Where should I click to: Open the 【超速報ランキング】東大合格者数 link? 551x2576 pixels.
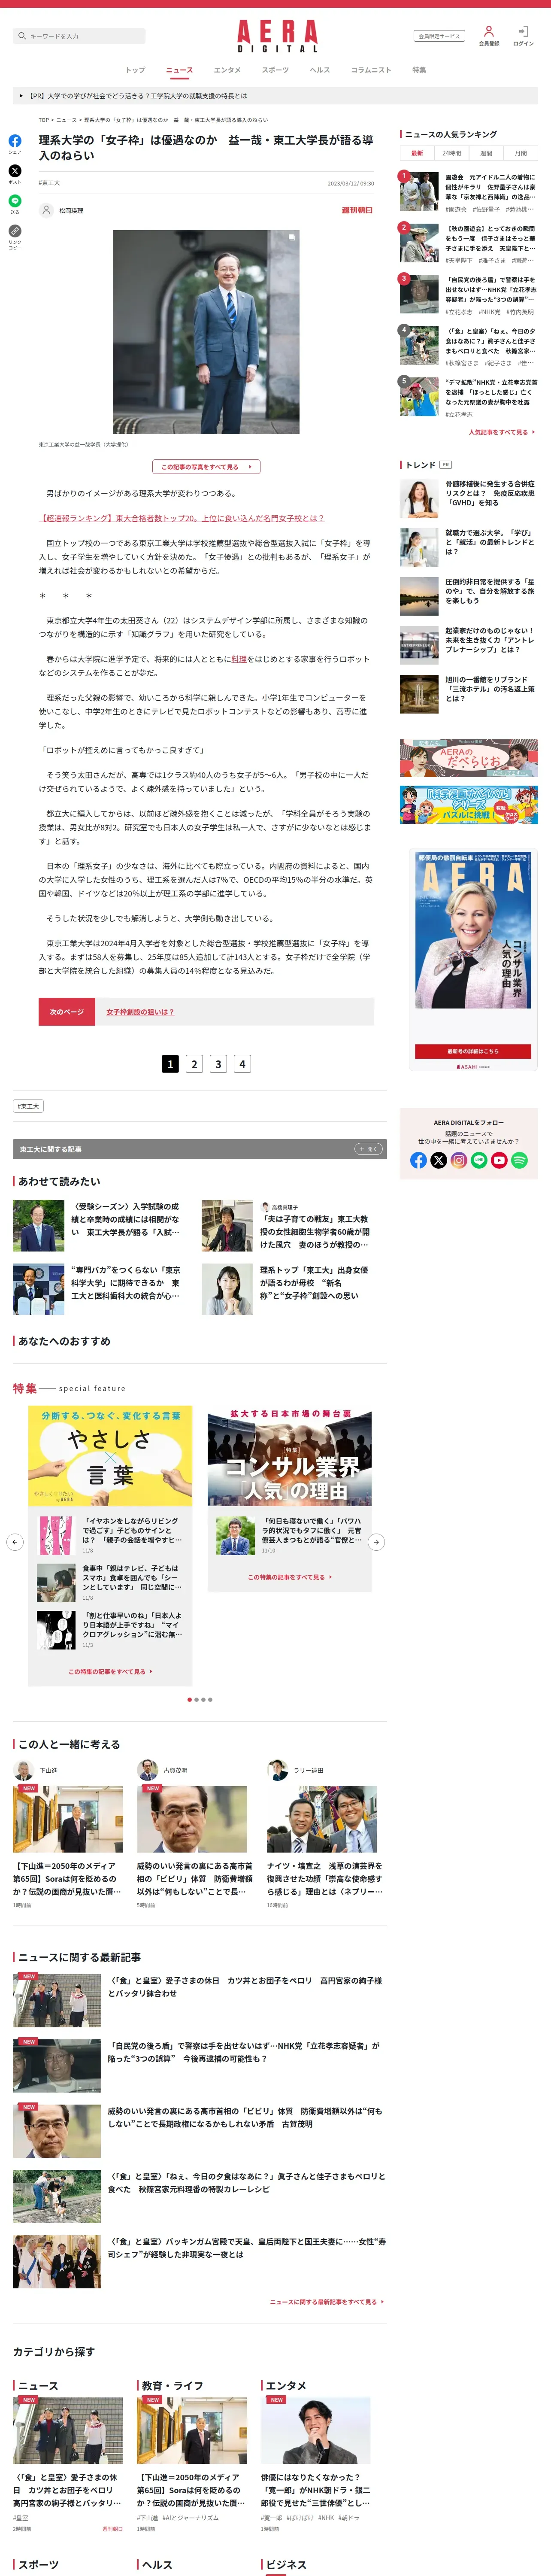point(182,518)
